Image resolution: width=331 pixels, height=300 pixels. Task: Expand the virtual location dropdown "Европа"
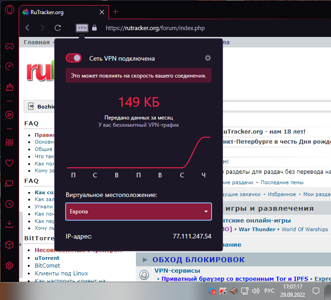[139, 212]
